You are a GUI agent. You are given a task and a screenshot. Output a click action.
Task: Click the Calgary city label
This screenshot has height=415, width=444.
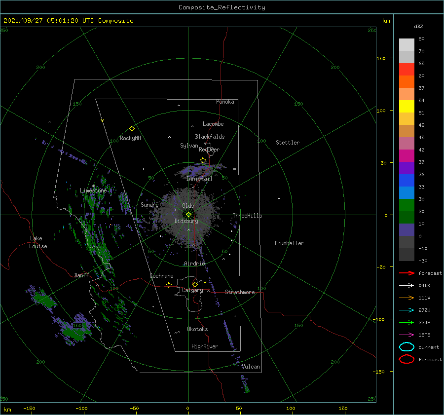pos(192,290)
